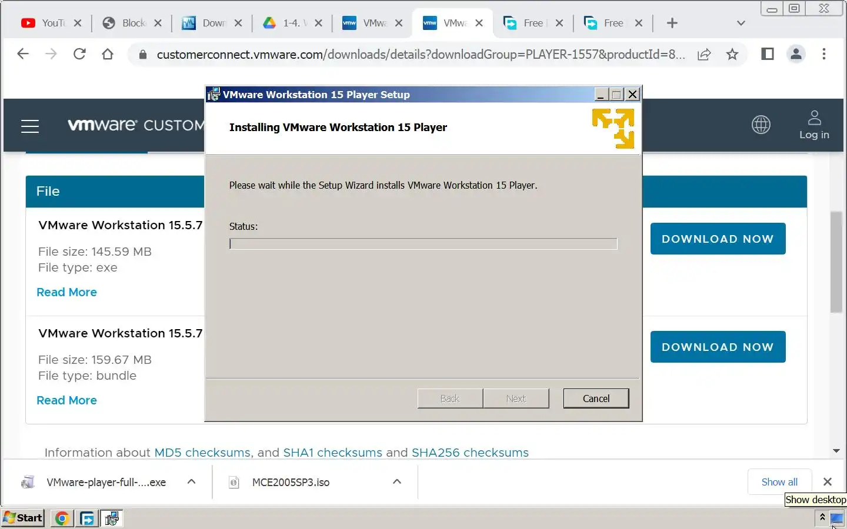View site information padlock icon
This screenshot has height=529, width=847.
(x=142, y=55)
